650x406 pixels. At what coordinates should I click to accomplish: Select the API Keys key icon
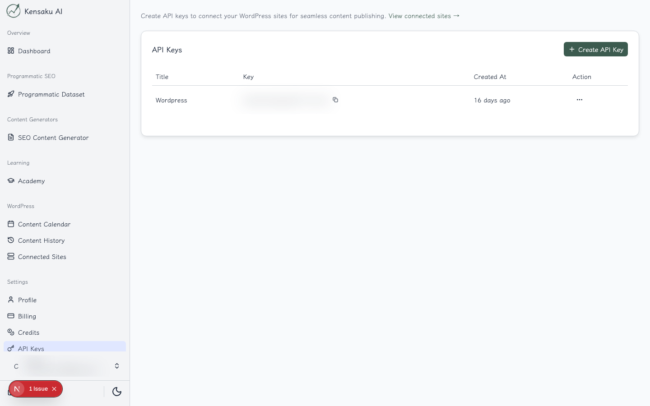tap(11, 348)
